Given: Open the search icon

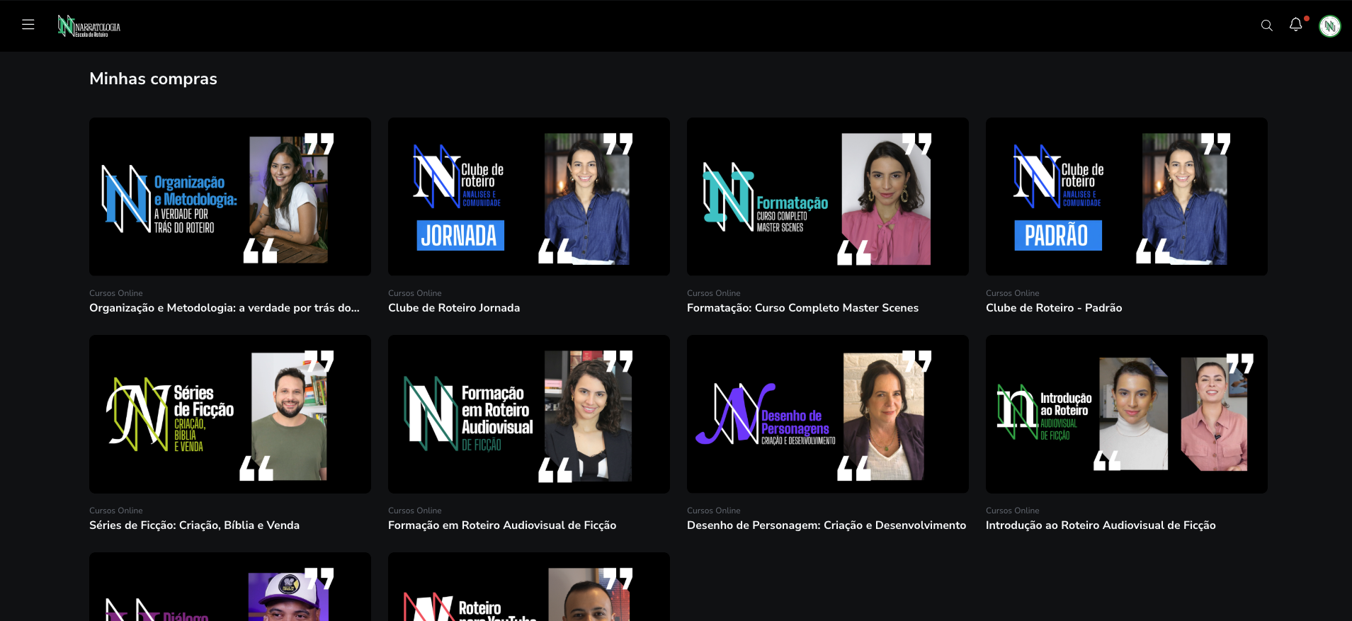Looking at the screenshot, I should click(1267, 25).
